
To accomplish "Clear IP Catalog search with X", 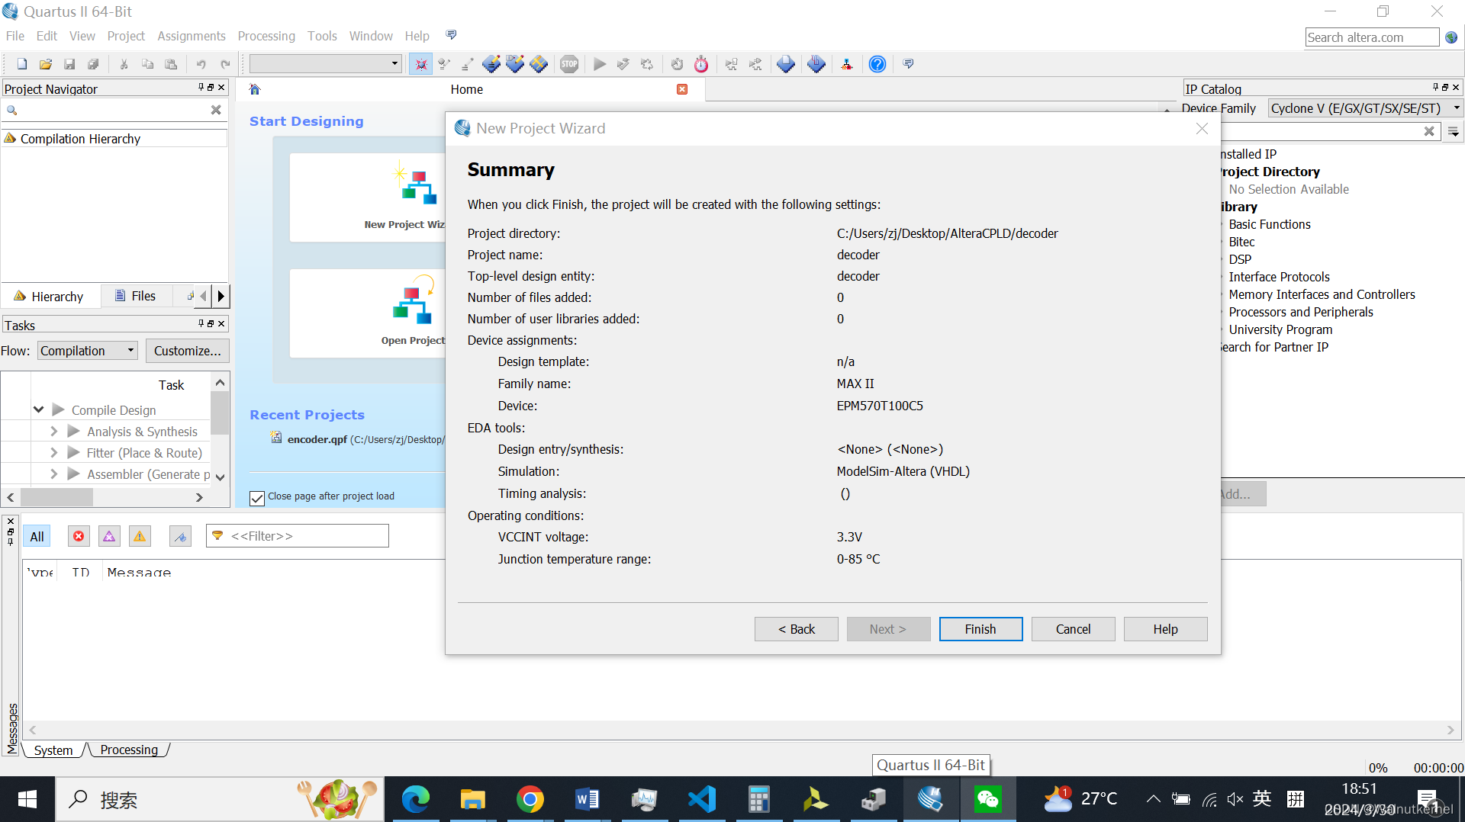I will point(1429,132).
